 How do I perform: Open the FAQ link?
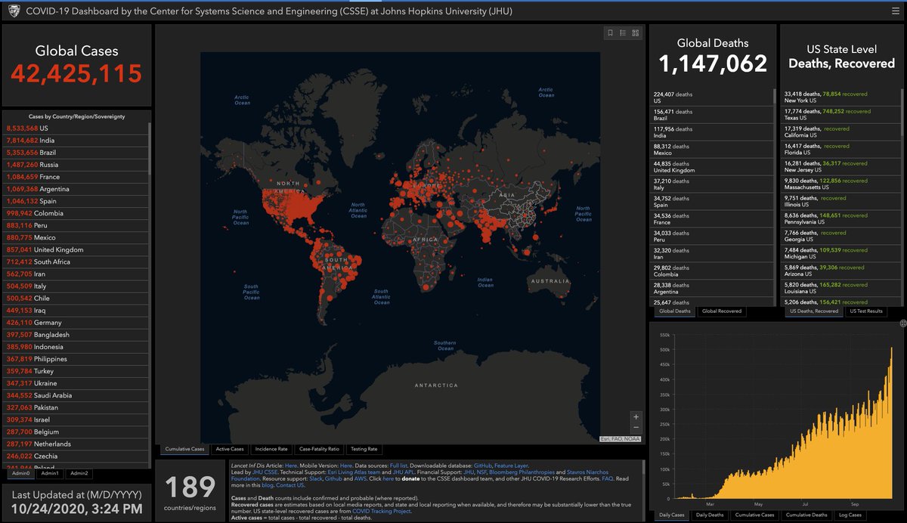(607, 478)
